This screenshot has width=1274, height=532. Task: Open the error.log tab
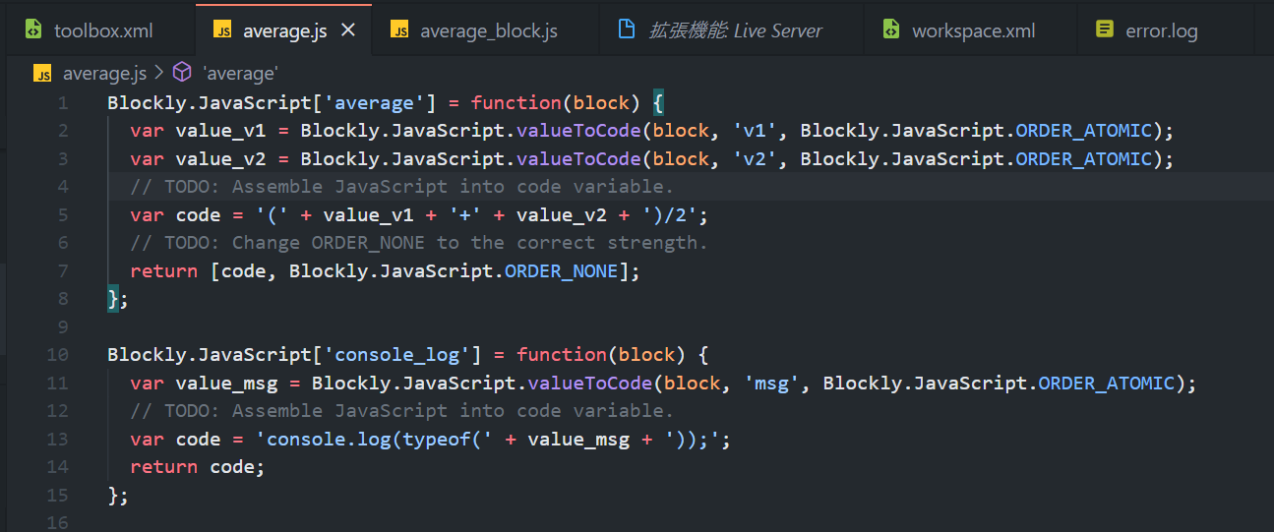[x=1161, y=30]
